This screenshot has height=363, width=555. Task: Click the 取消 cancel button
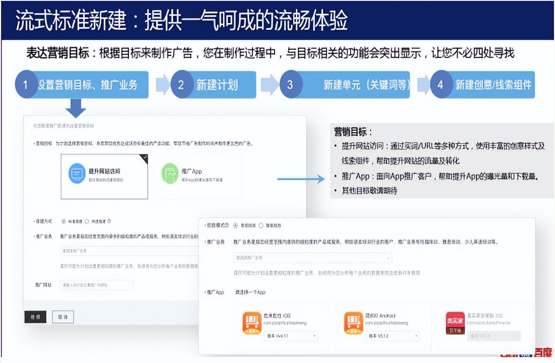(x=63, y=317)
